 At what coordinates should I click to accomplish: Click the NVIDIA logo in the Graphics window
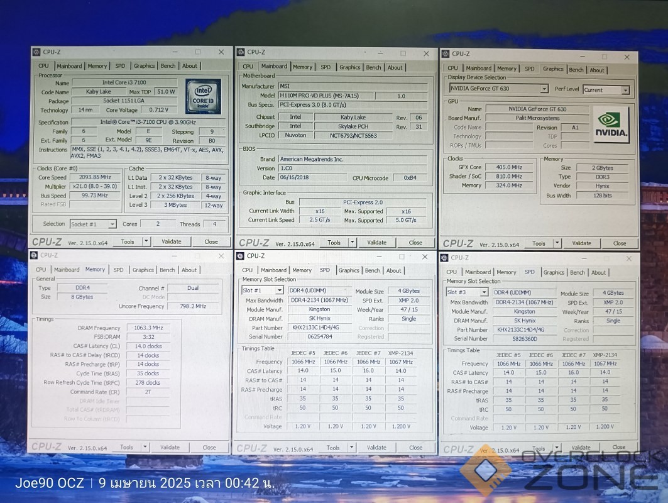(611, 124)
